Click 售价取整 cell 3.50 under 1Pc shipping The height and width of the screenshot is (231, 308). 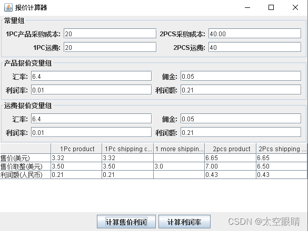[128, 166]
